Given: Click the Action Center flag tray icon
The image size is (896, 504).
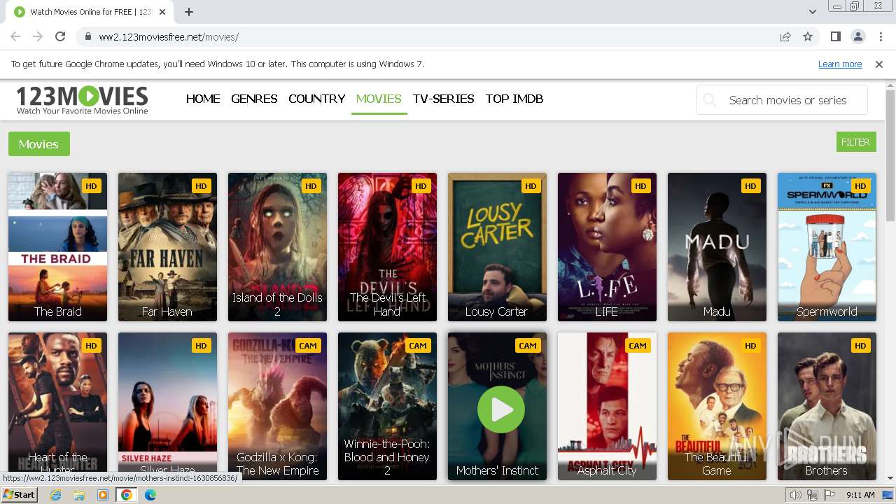Looking at the screenshot, I should [x=829, y=495].
